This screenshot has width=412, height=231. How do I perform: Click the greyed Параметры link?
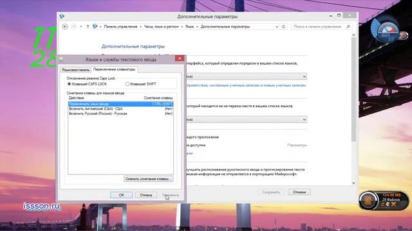pos(297,145)
